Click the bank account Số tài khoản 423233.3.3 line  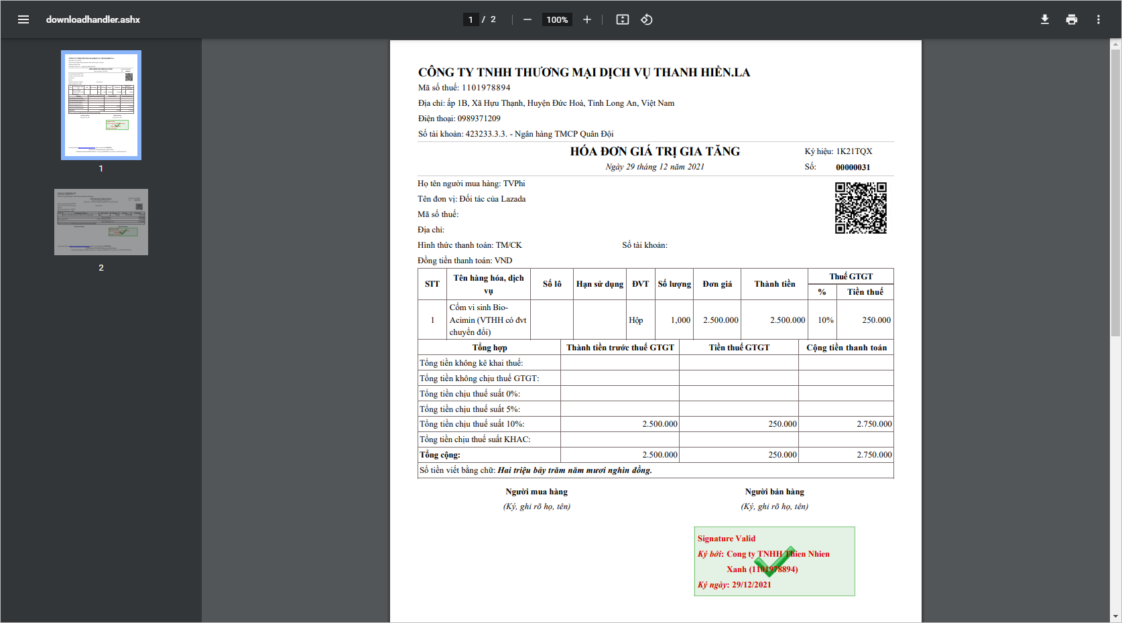pos(515,134)
